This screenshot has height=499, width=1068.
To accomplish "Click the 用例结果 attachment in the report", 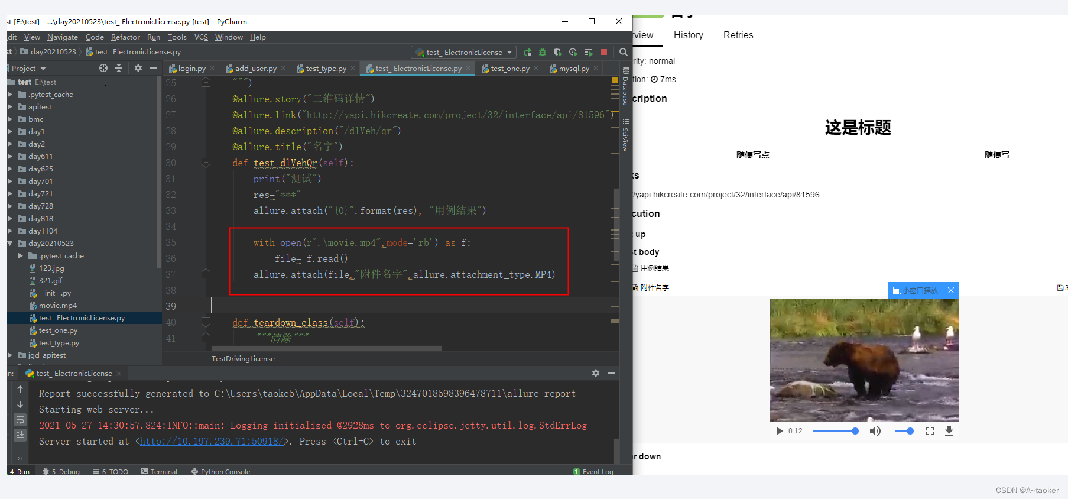I will 655,268.
